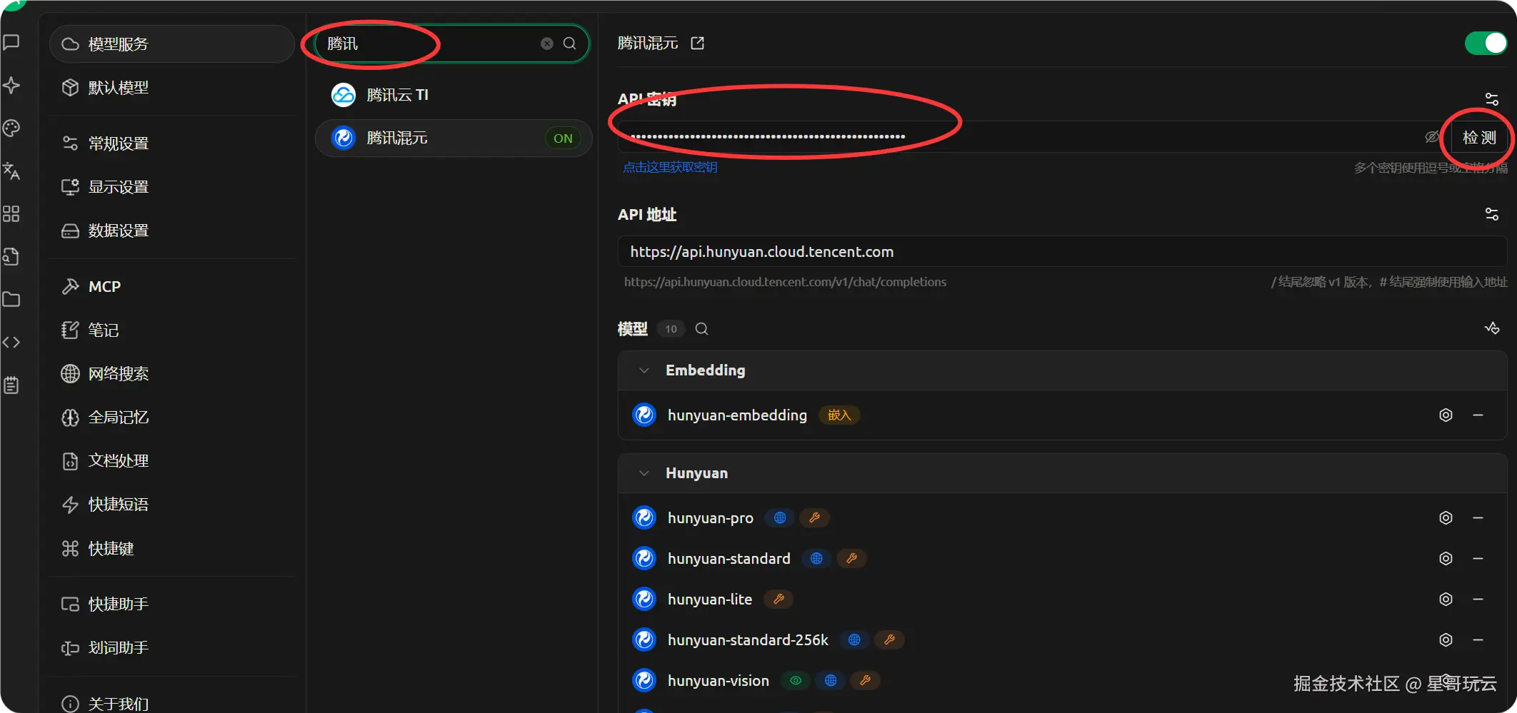This screenshot has width=1517, height=713.
Task: Open 文档处理 settings
Action: click(172, 461)
